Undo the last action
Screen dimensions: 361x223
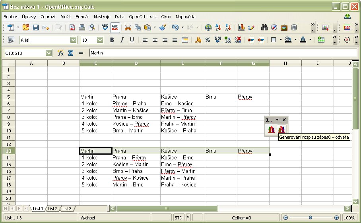point(175,27)
